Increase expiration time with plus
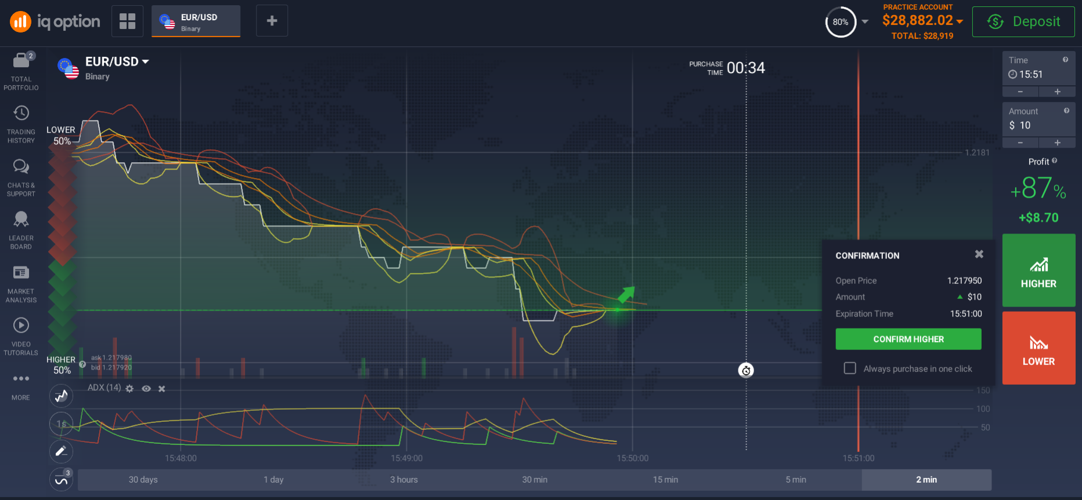1082x500 pixels. pos(1058,92)
